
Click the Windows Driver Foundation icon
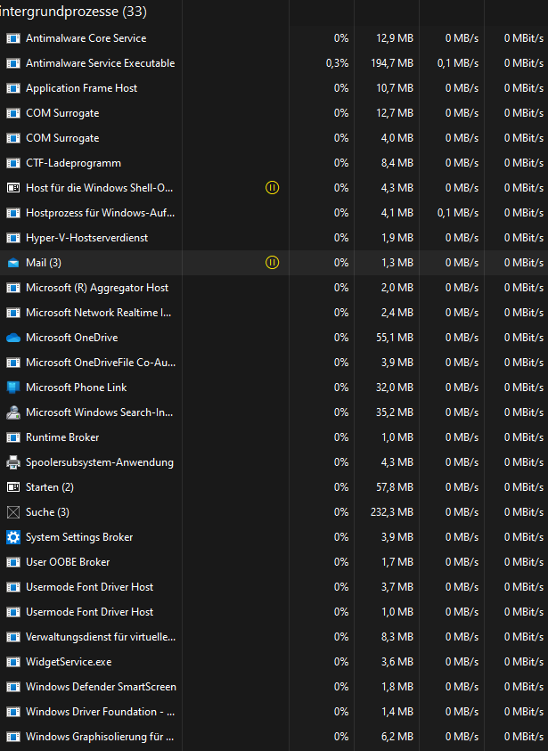click(x=13, y=712)
